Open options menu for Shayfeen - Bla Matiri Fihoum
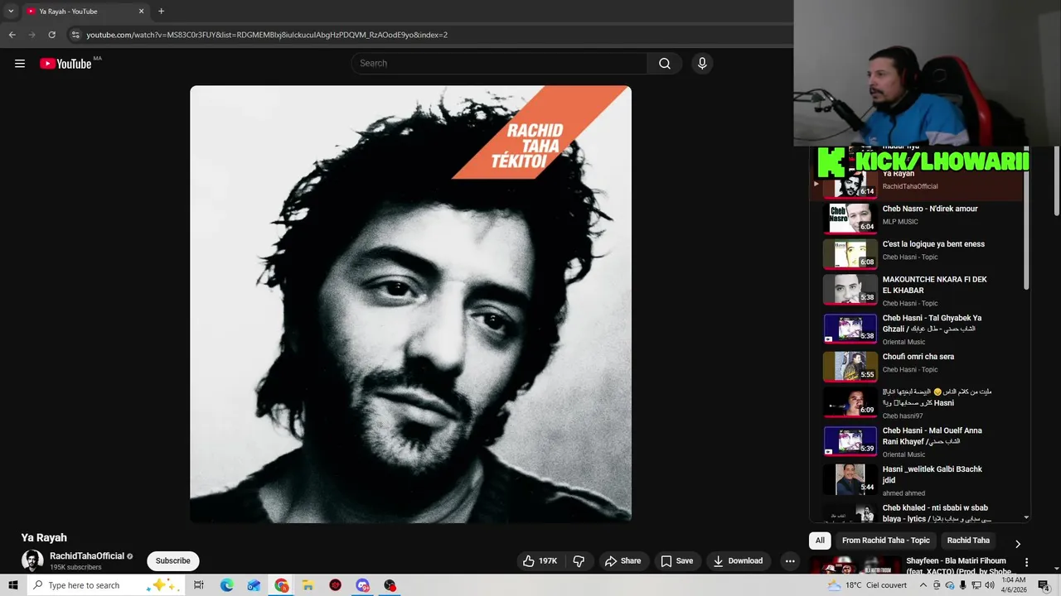The width and height of the screenshot is (1061, 596). (x=1026, y=562)
